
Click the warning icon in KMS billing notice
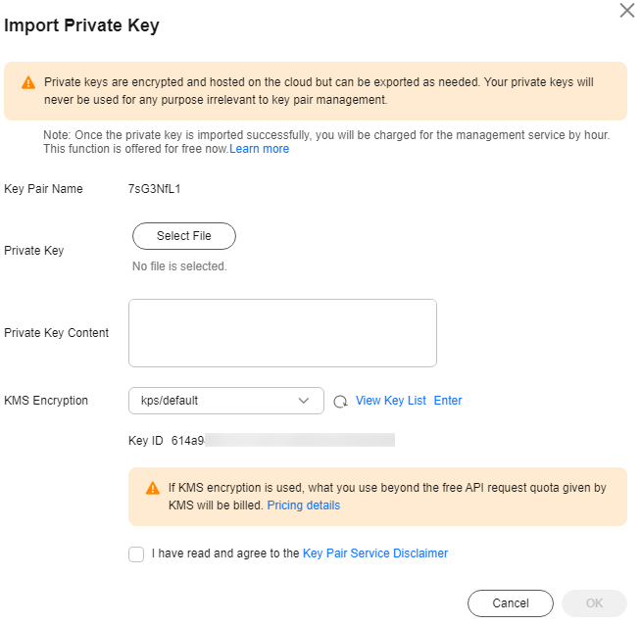153,488
